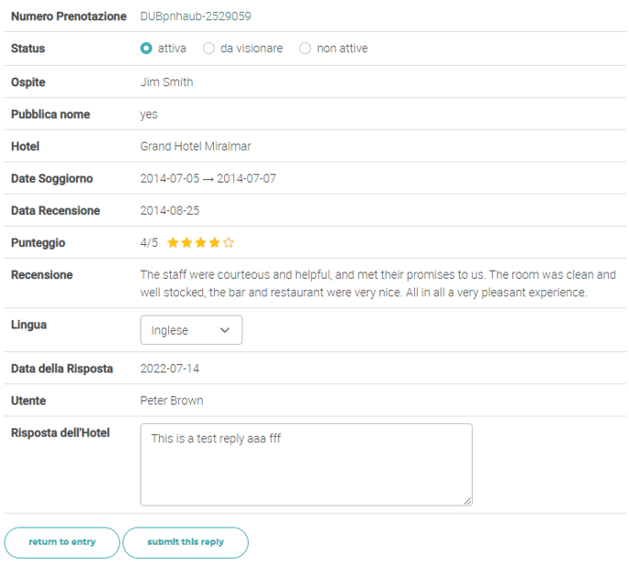Click the booking number DUBpnhaub-2529059
This screenshot has height=566, width=629.
196,16
